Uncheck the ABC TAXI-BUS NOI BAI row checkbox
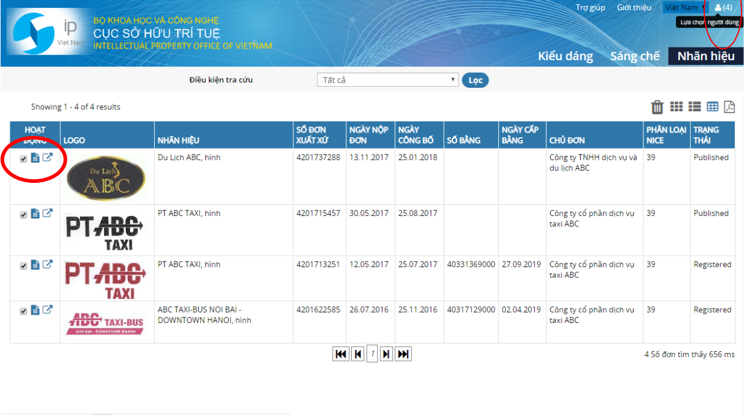Image resolution: width=744 pixels, height=415 pixels. pos(23,312)
